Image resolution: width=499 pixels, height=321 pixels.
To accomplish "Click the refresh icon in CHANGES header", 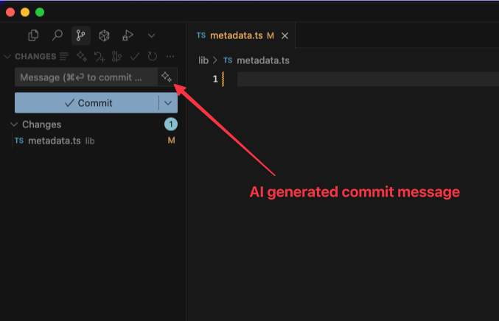I will 153,57.
